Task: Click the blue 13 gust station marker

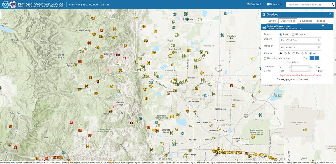Action: pyautogui.click(x=205, y=95)
